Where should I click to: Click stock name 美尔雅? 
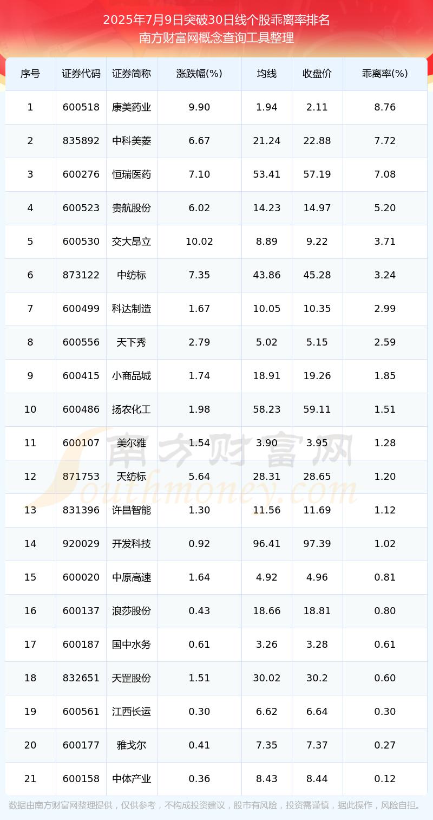pyautogui.click(x=132, y=443)
